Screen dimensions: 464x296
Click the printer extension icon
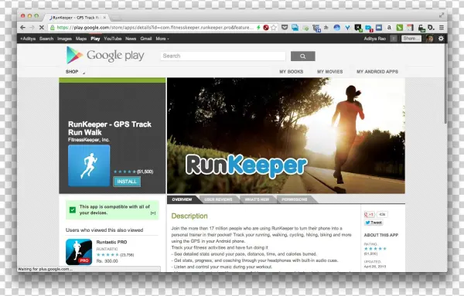pyautogui.click(x=421, y=28)
